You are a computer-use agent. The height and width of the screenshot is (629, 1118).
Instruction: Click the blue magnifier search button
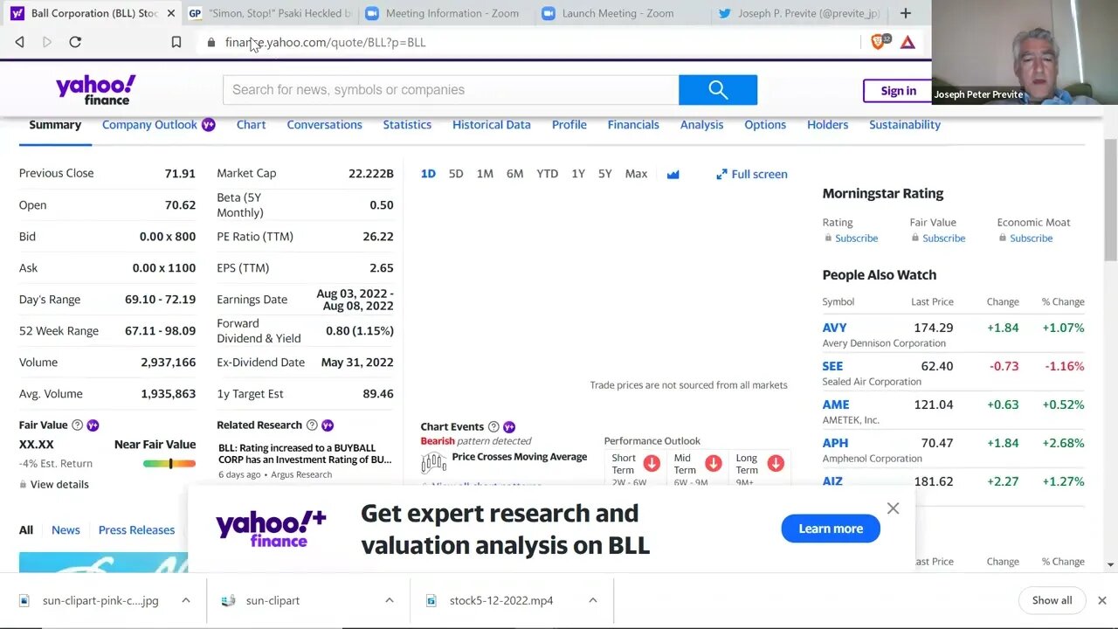coord(718,90)
